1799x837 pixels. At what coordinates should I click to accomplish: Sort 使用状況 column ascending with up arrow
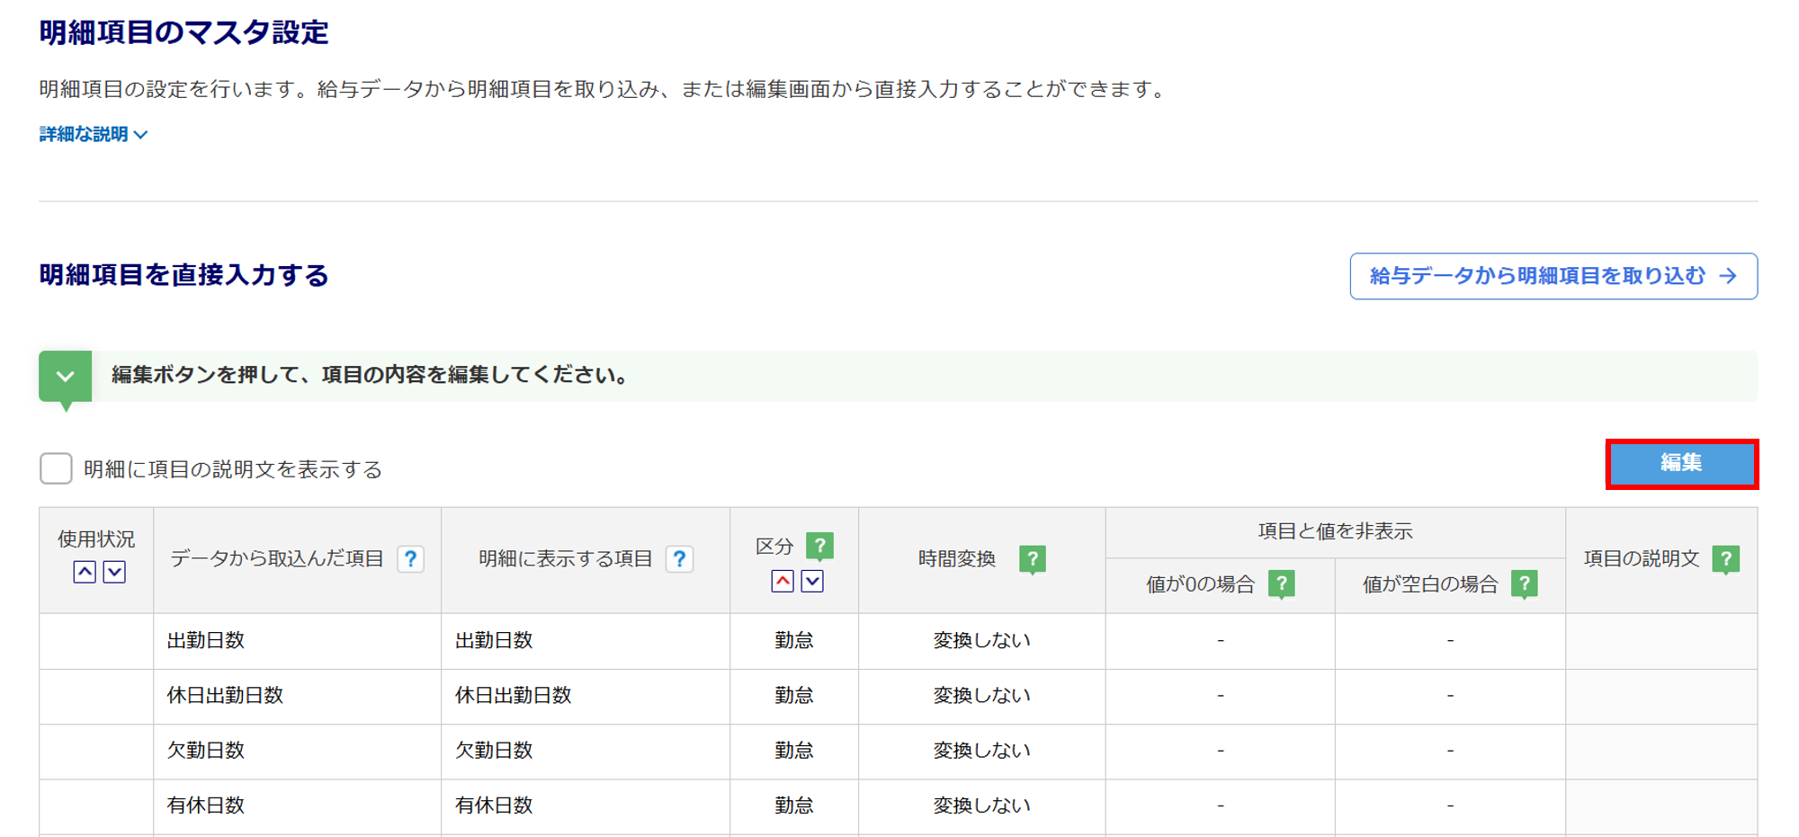(85, 572)
